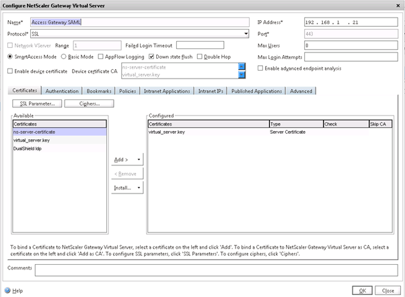Image resolution: width=405 pixels, height=297 pixels.
Task: Enable Double Hop checkbox
Action: click(x=200, y=57)
